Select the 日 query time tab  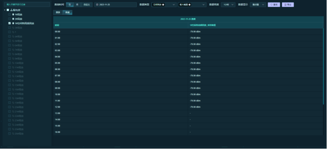pos(70,4)
